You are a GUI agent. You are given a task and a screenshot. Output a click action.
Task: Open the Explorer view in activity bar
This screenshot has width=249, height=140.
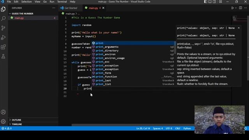click(x=3, y=9)
